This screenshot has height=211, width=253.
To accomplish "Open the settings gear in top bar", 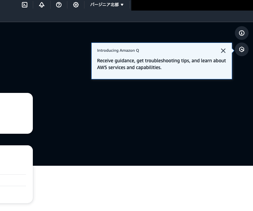I will coord(76,5).
